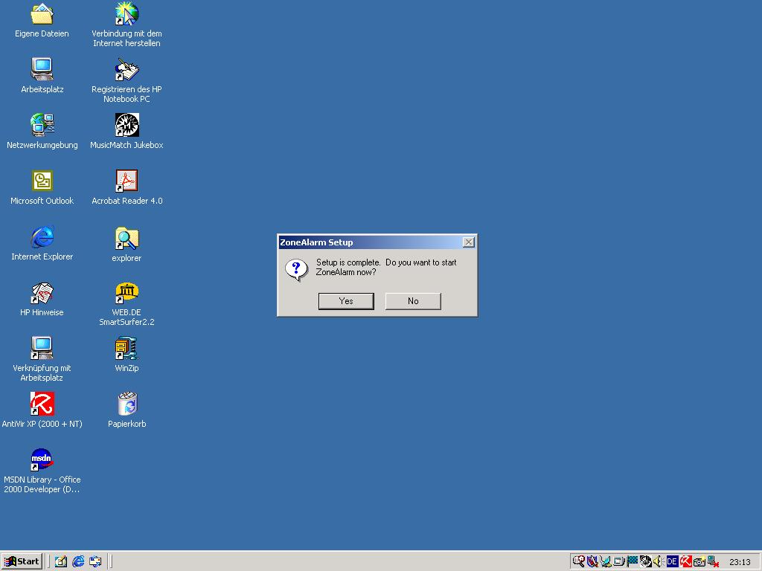Select Verbindung mit dem Internet herstellen icon
This screenshot has width=762, height=571.
(x=127, y=25)
